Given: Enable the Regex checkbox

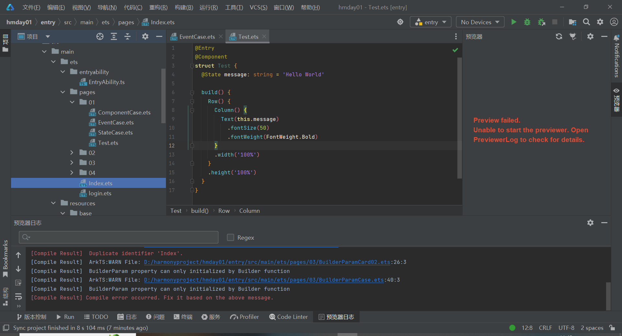Looking at the screenshot, I should tap(231, 237).
